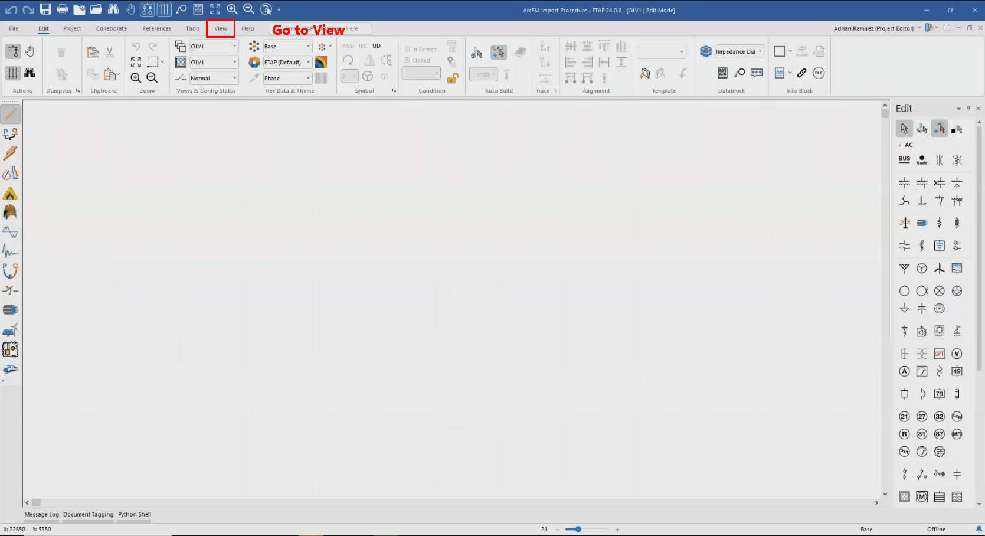Viewport: 985px width, 536px height.
Task: Click the save icon in quick access bar
Action: (45, 9)
